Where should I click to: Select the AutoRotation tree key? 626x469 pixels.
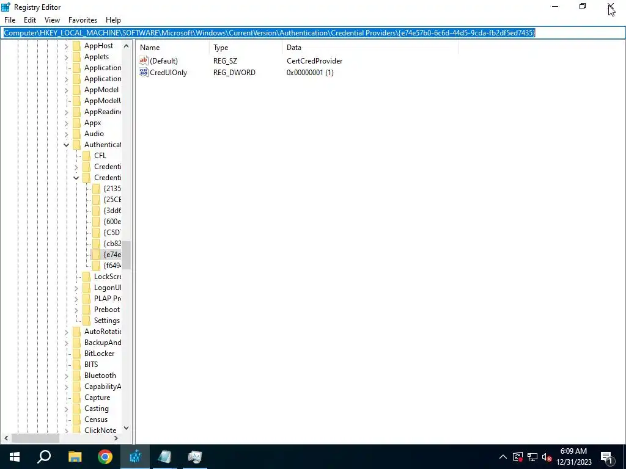103,332
